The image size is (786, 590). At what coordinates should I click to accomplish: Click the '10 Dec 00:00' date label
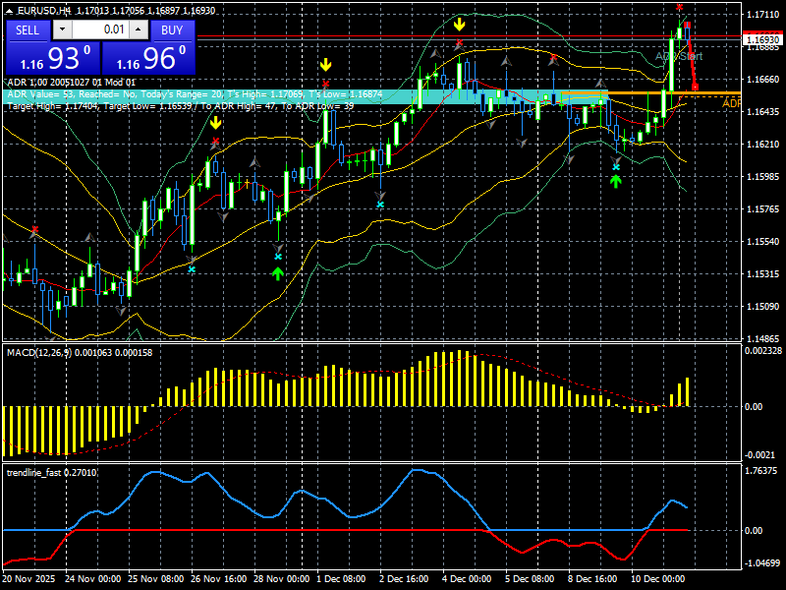[x=657, y=578]
